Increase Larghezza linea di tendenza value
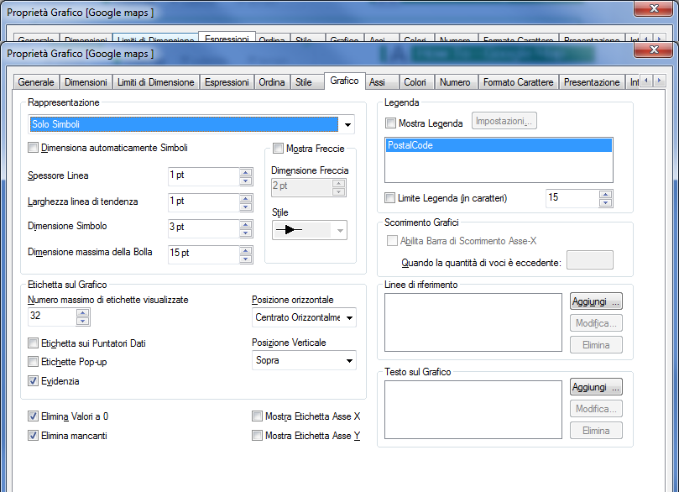The height and width of the screenshot is (492, 679). (246, 198)
